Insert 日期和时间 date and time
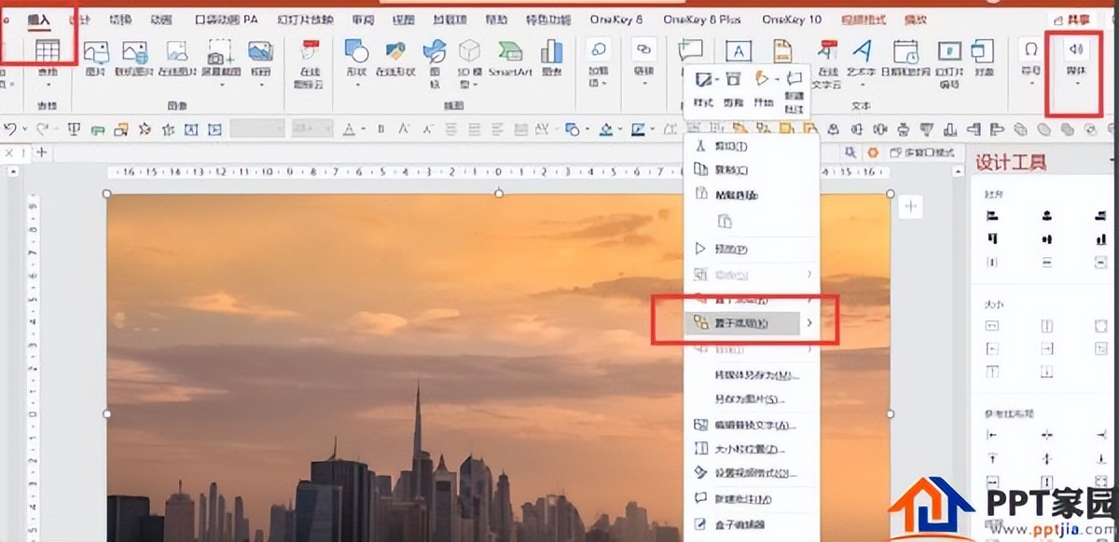The width and height of the screenshot is (1119, 542). click(905, 59)
